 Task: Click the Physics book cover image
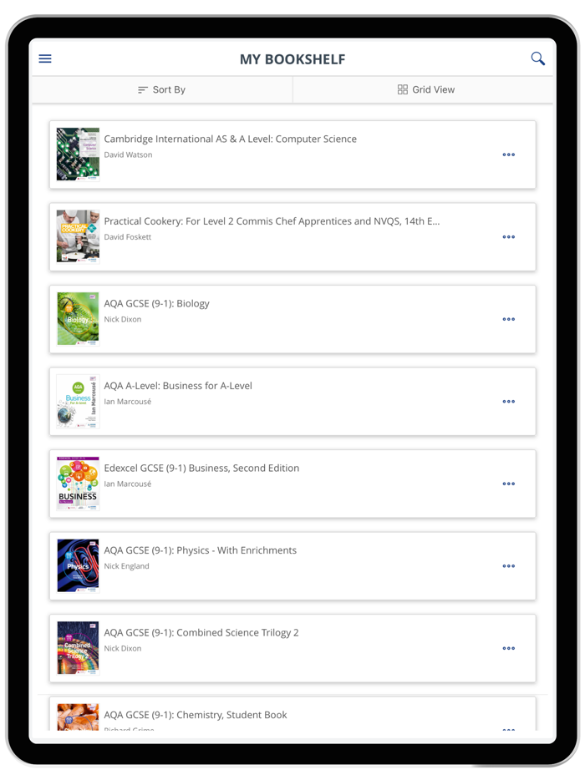[x=77, y=566]
